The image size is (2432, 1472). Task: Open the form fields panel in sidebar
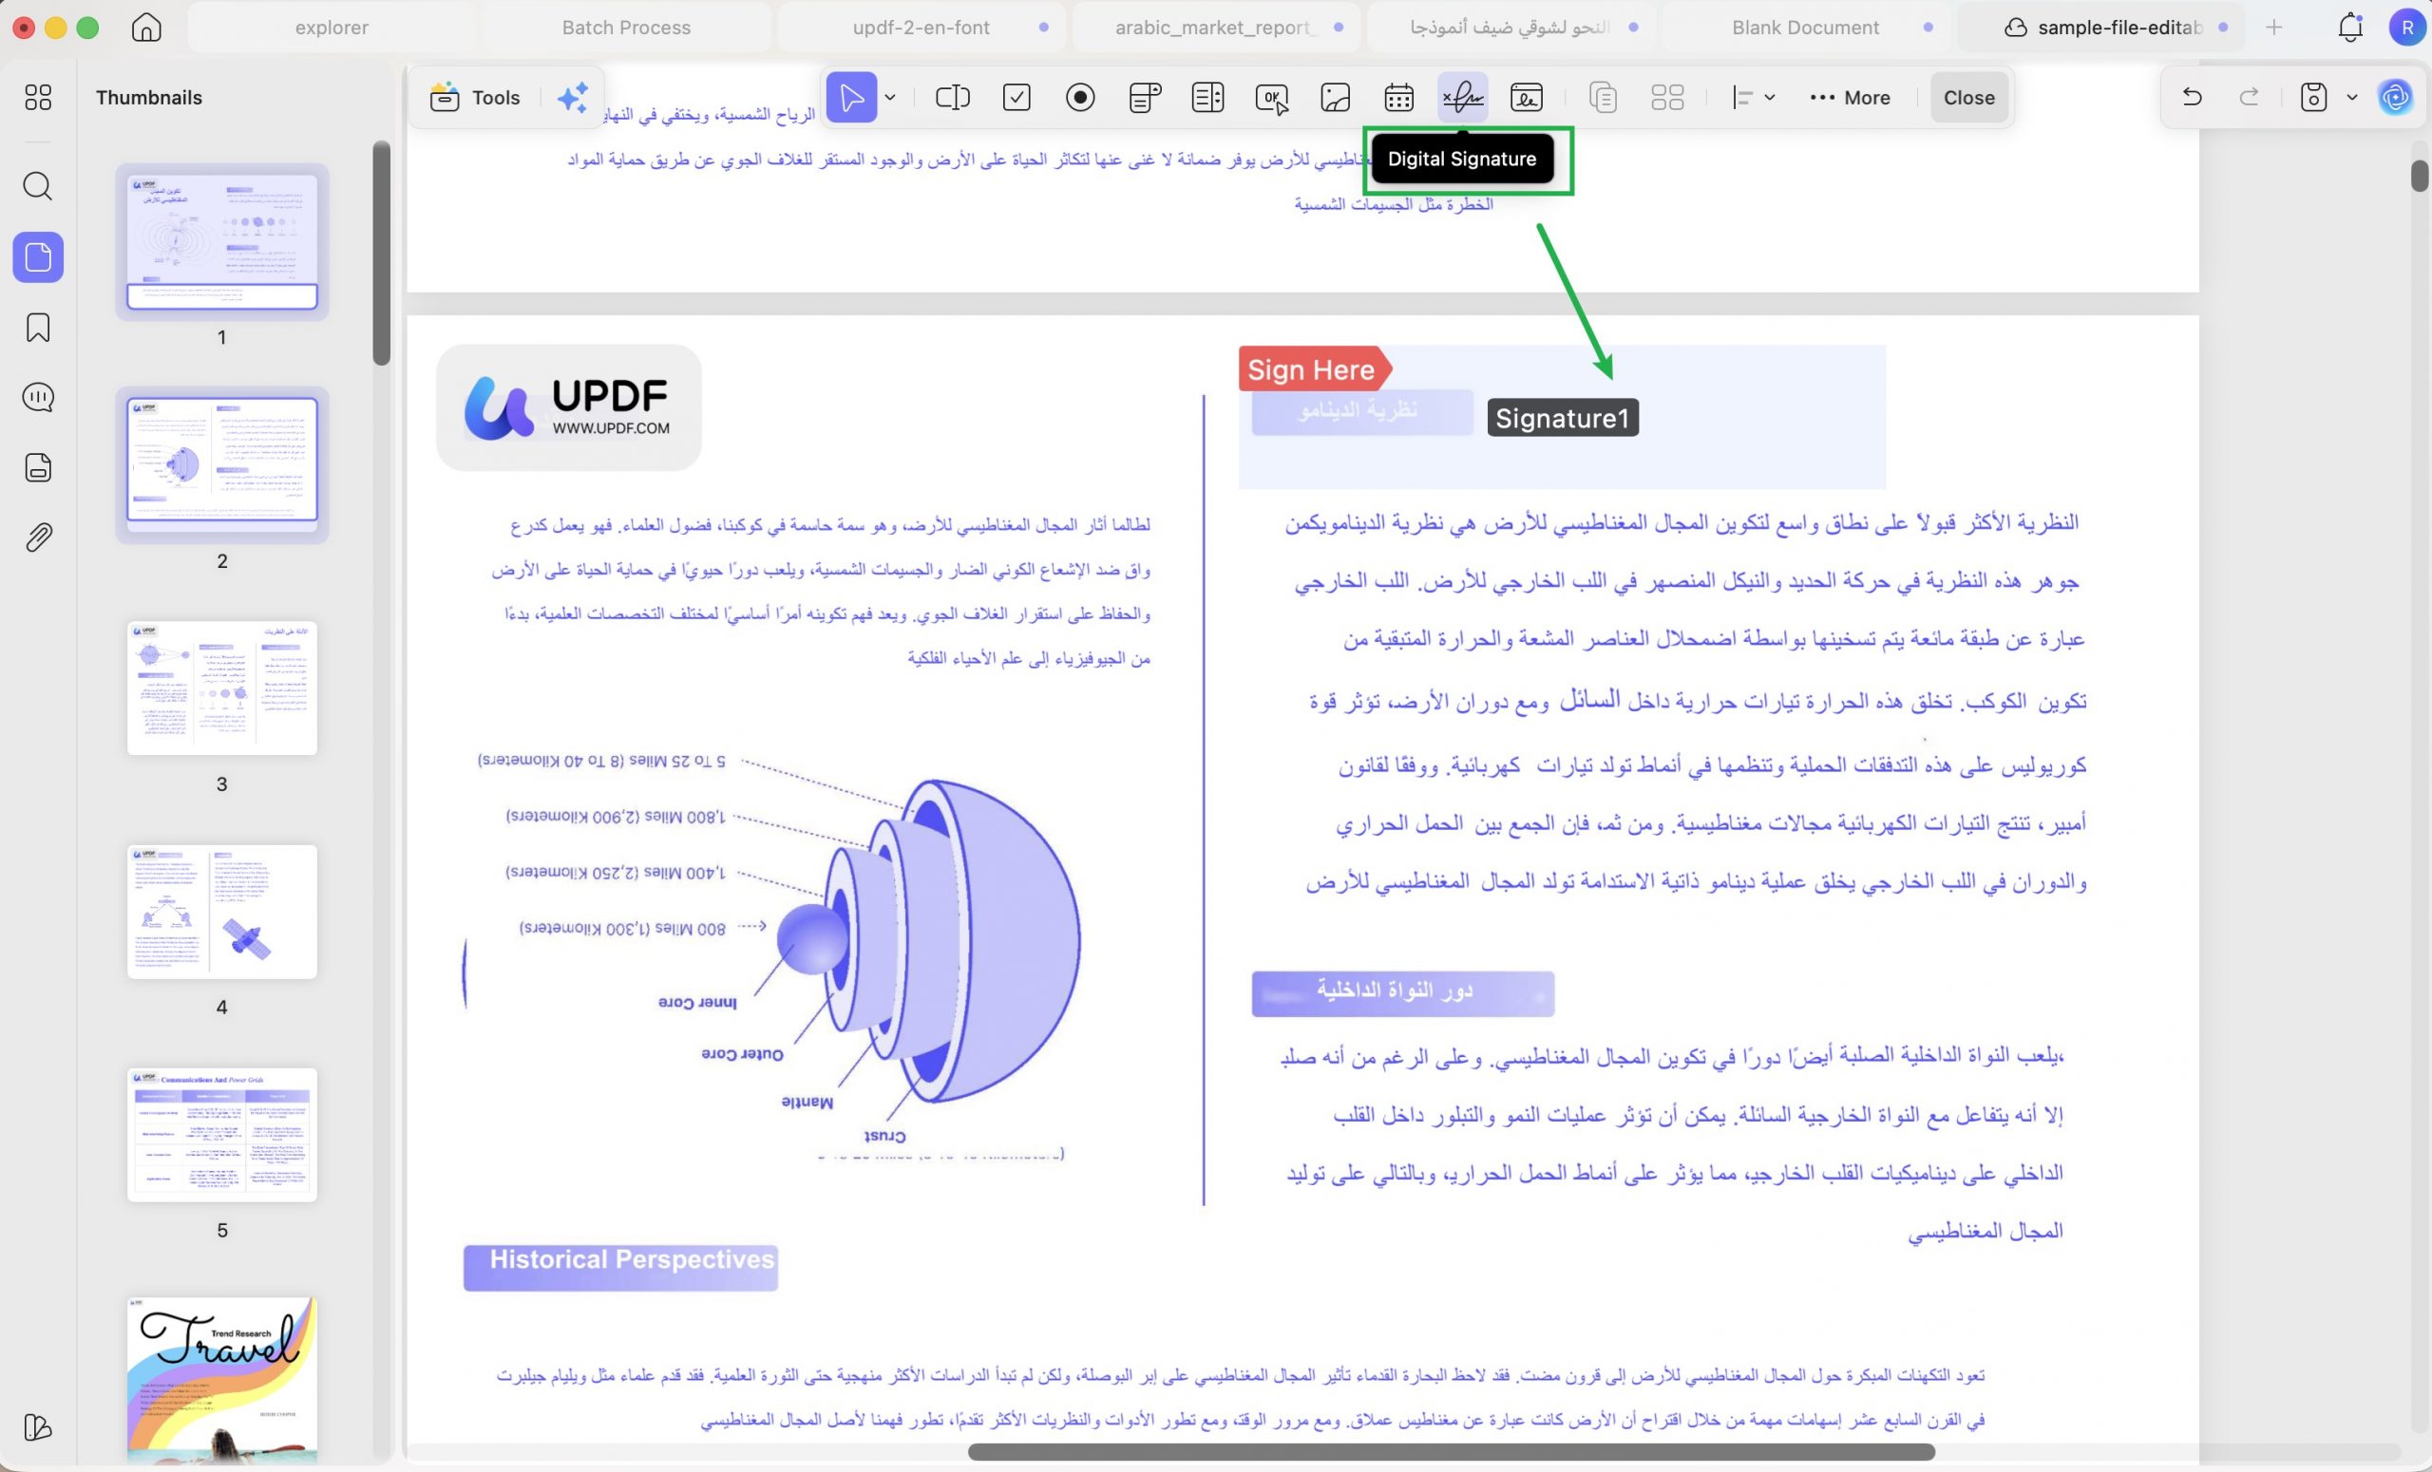pos(37,467)
